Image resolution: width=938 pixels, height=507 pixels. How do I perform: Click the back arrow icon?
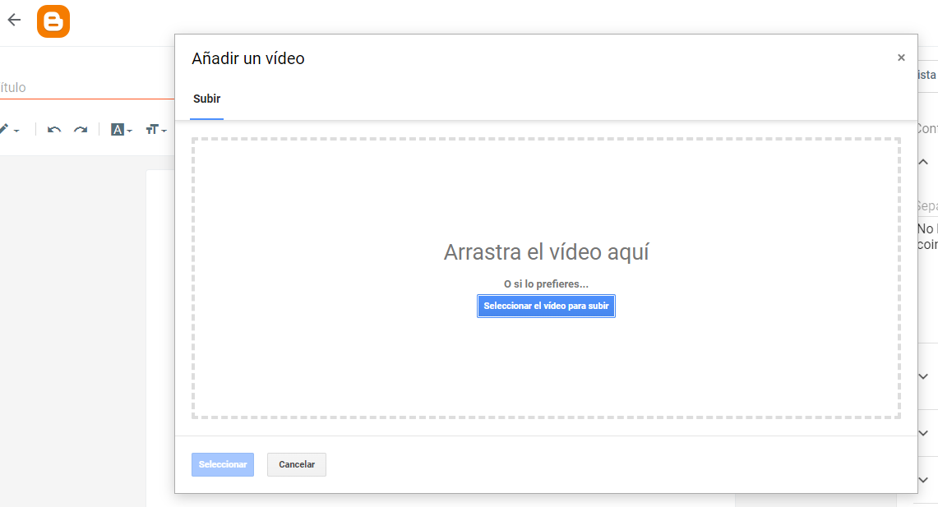click(x=13, y=20)
